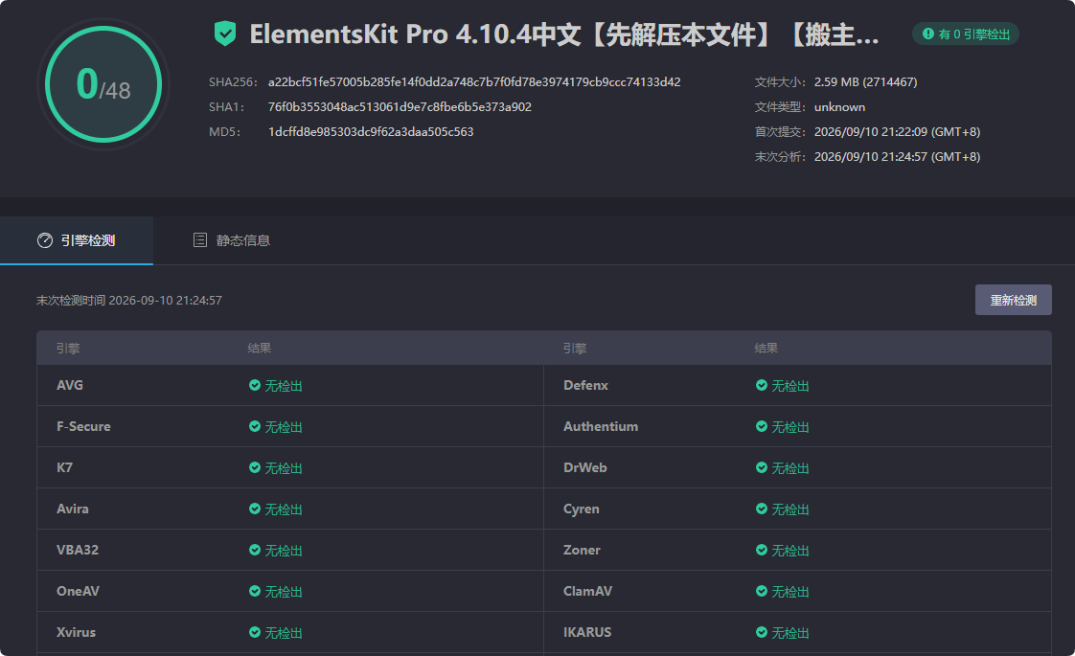Click the 无检出 result text for ClamAV
Screen dimensions: 1075x656
[x=790, y=592]
